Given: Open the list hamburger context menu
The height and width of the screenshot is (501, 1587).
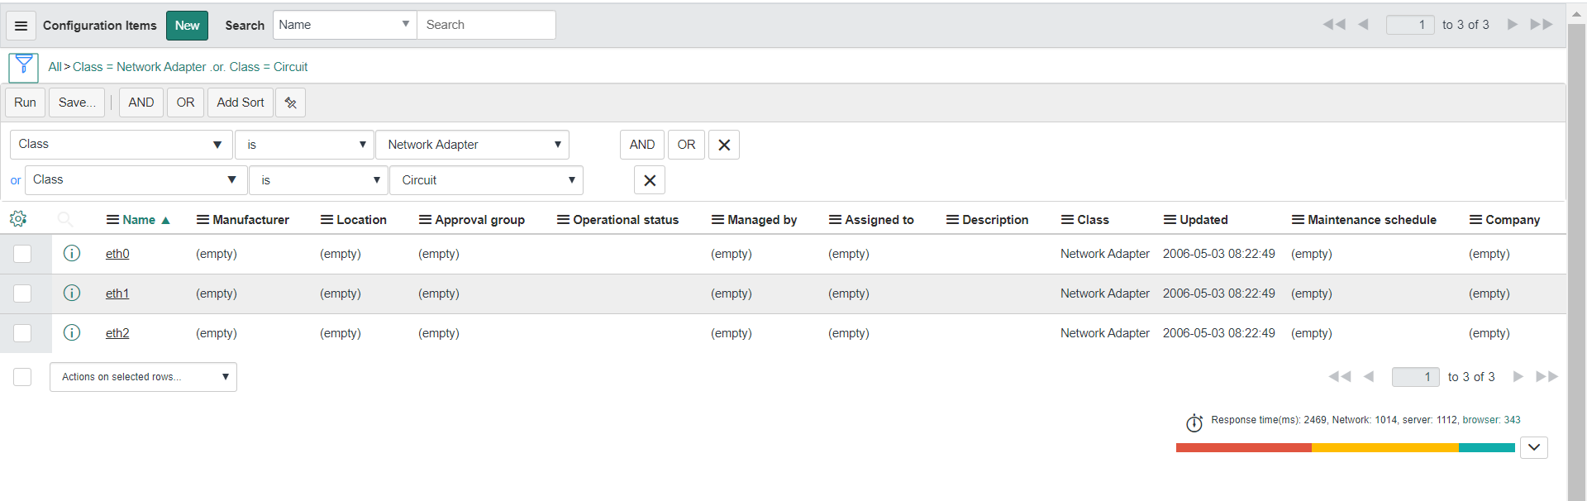Looking at the screenshot, I should coord(21,26).
